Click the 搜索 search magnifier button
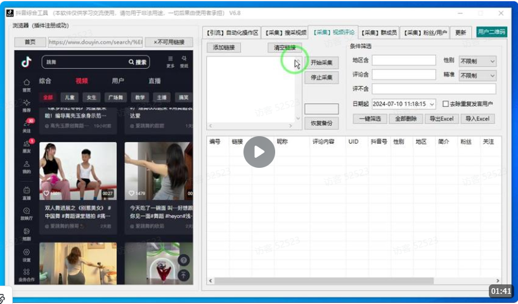The width and height of the screenshot is (518, 304). click(x=138, y=62)
